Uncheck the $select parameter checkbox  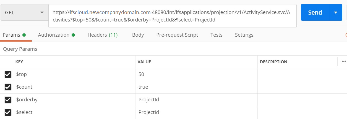8,112
